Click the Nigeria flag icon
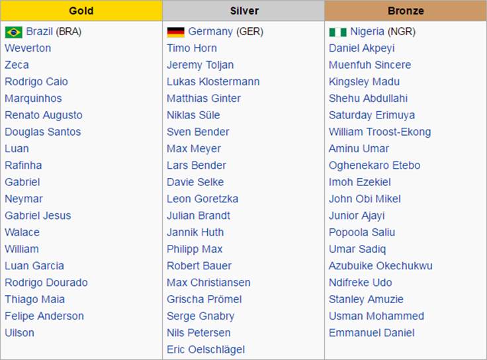487x360 pixels. 338,32
